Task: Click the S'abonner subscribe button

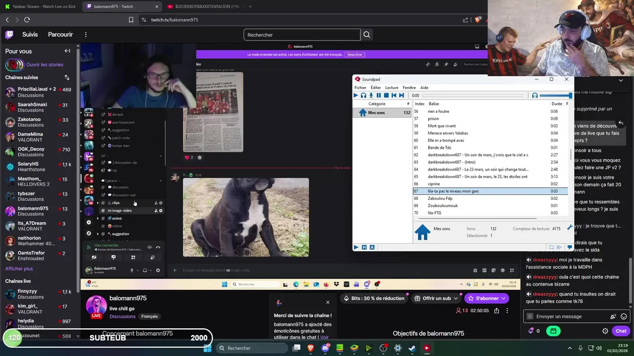Action: 487,298
